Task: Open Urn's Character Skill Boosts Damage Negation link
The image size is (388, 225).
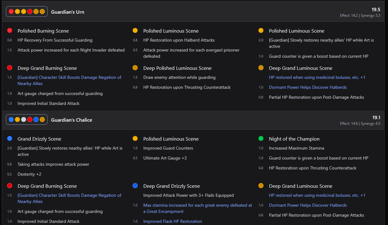Action: pyautogui.click(x=70, y=80)
